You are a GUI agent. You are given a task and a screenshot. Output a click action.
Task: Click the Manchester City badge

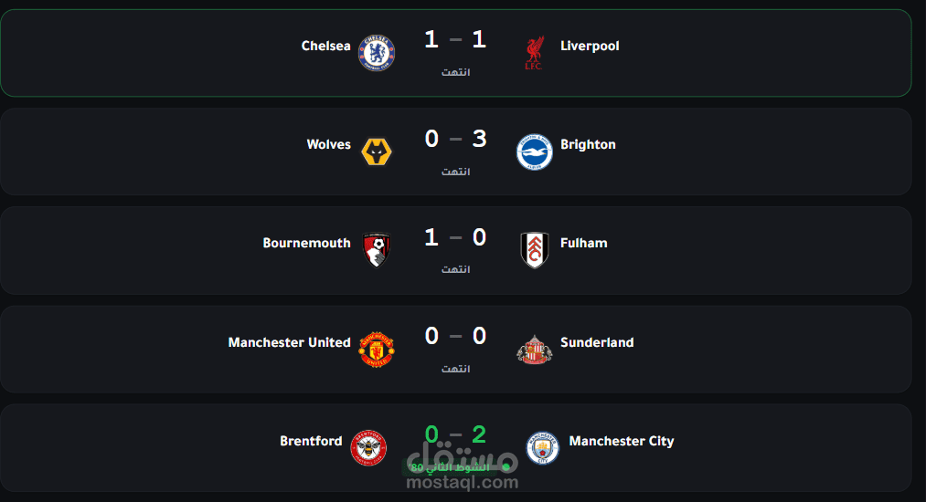tap(543, 448)
